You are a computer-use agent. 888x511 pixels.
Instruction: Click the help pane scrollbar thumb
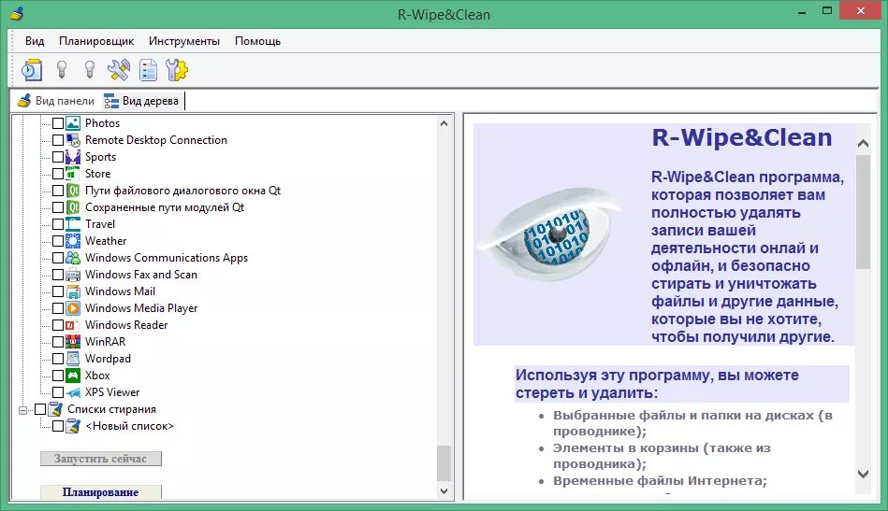863,212
